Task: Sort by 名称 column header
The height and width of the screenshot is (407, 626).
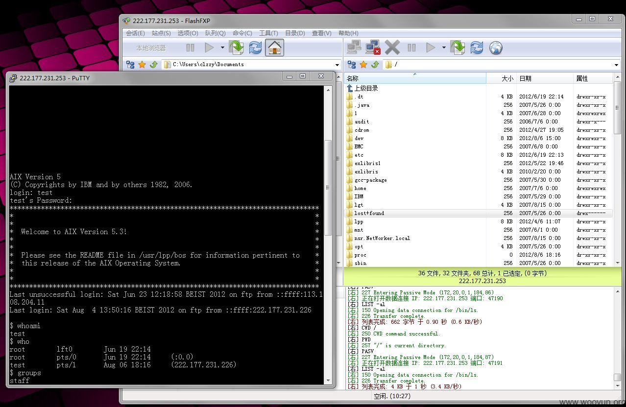Action: [415, 78]
